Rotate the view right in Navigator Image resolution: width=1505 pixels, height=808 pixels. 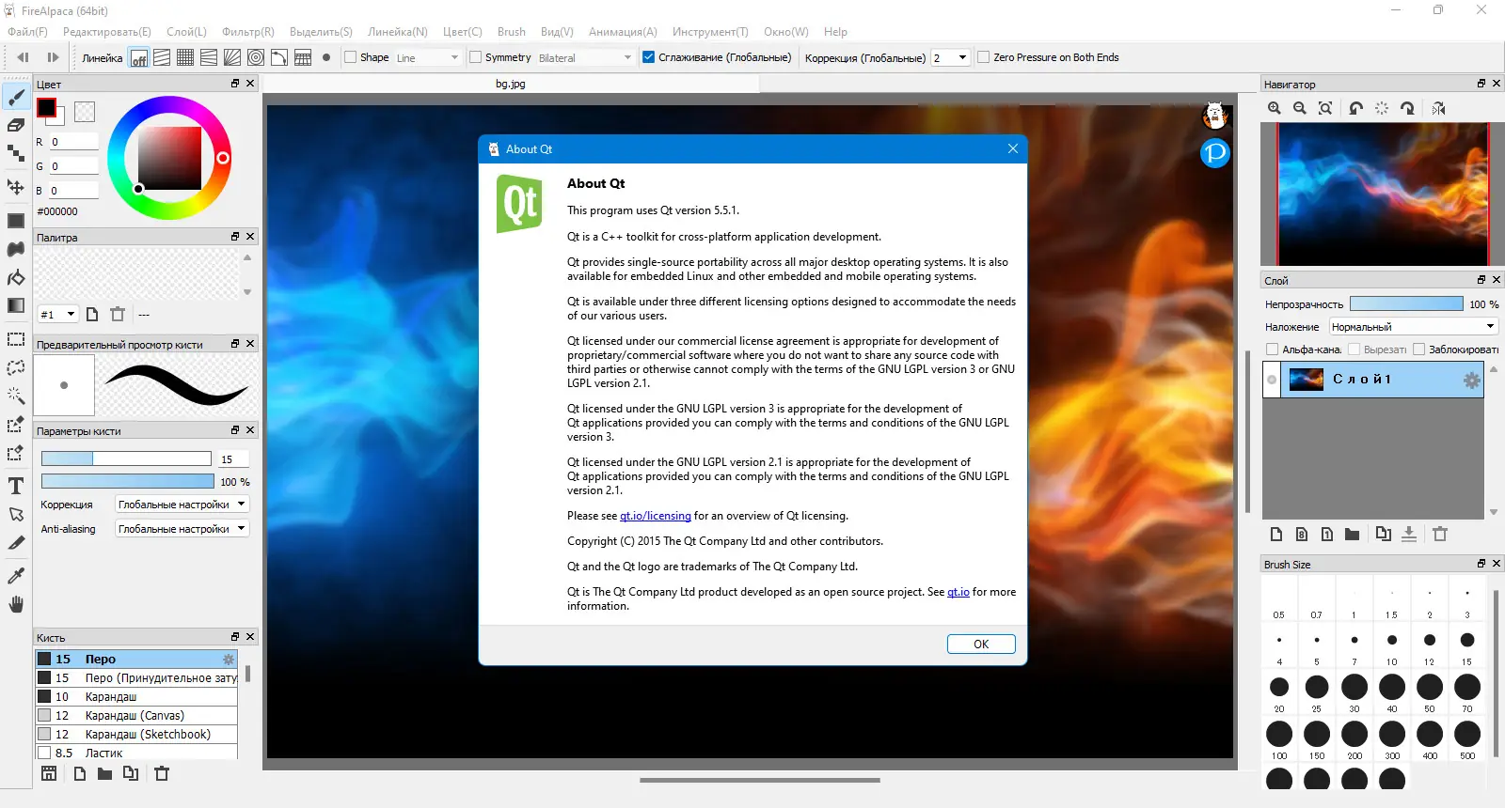click(x=1407, y=108)
